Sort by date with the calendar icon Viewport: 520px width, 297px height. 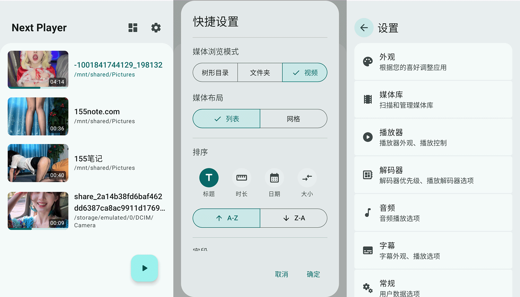274,178
